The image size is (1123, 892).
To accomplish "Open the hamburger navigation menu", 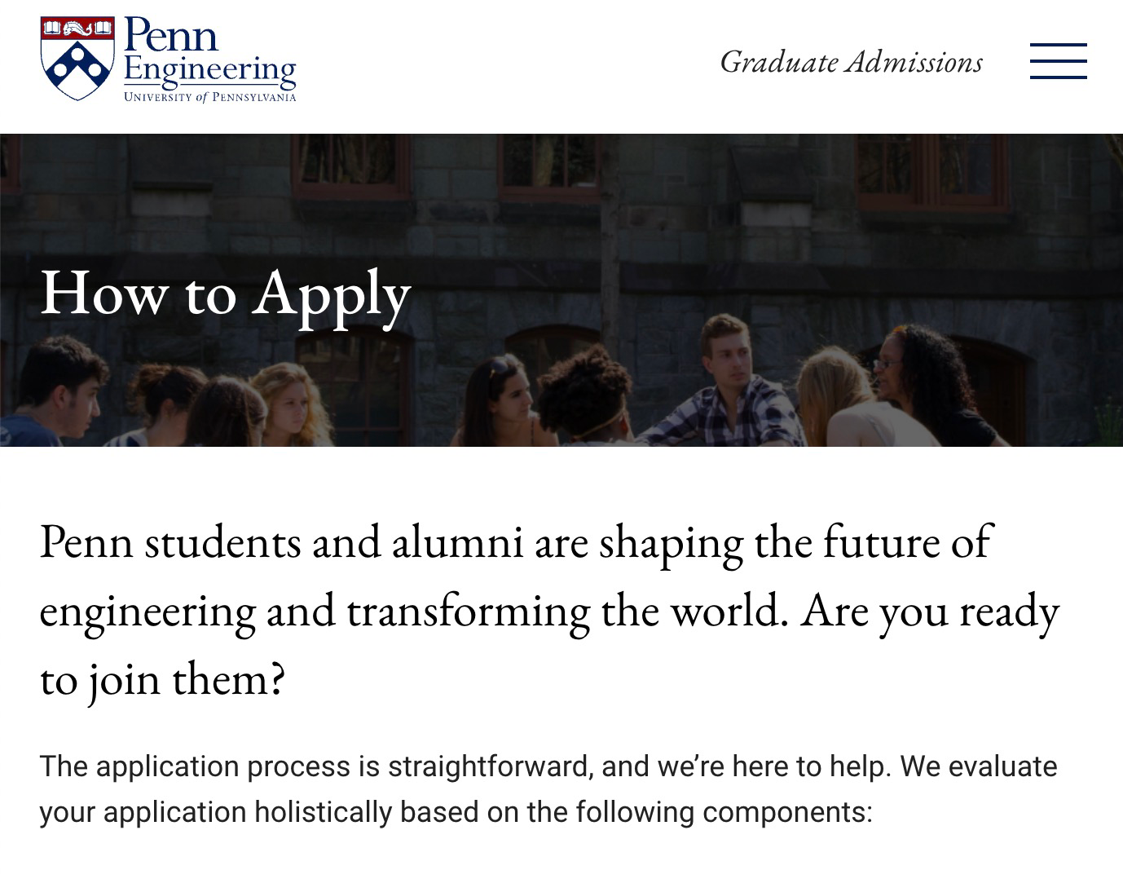I will [x=1058, y=61].
